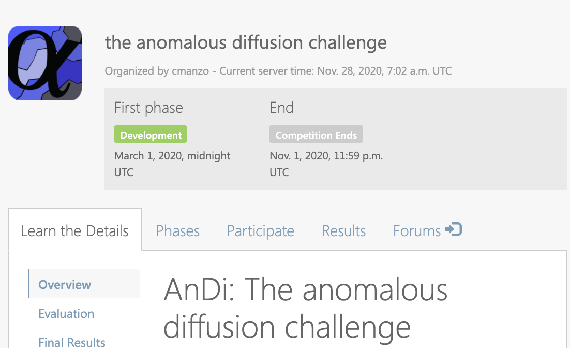Screen dimensions: 570x348
Task: Click the March 1, 2020 start date
Action: (x=172, y=155)
